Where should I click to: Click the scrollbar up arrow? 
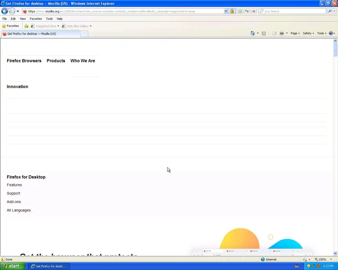coord(335,41)
